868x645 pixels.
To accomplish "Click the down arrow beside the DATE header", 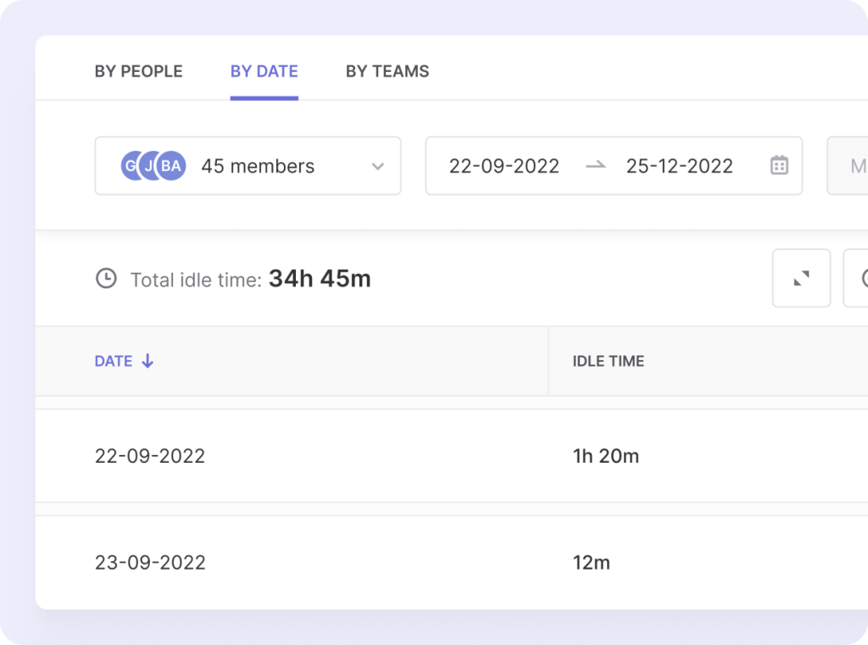I will (x=147, y=361).
